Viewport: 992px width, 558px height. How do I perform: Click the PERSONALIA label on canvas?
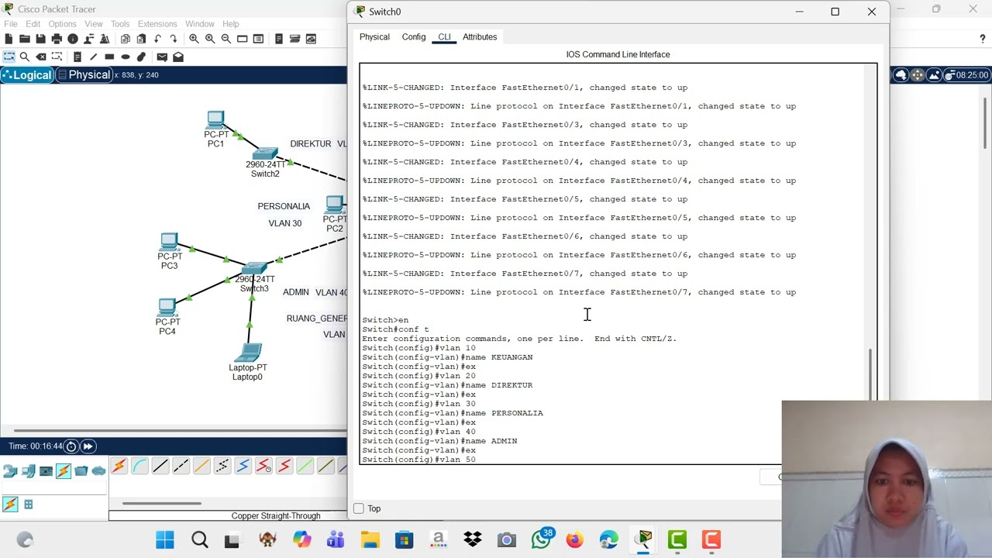[284, 206]
